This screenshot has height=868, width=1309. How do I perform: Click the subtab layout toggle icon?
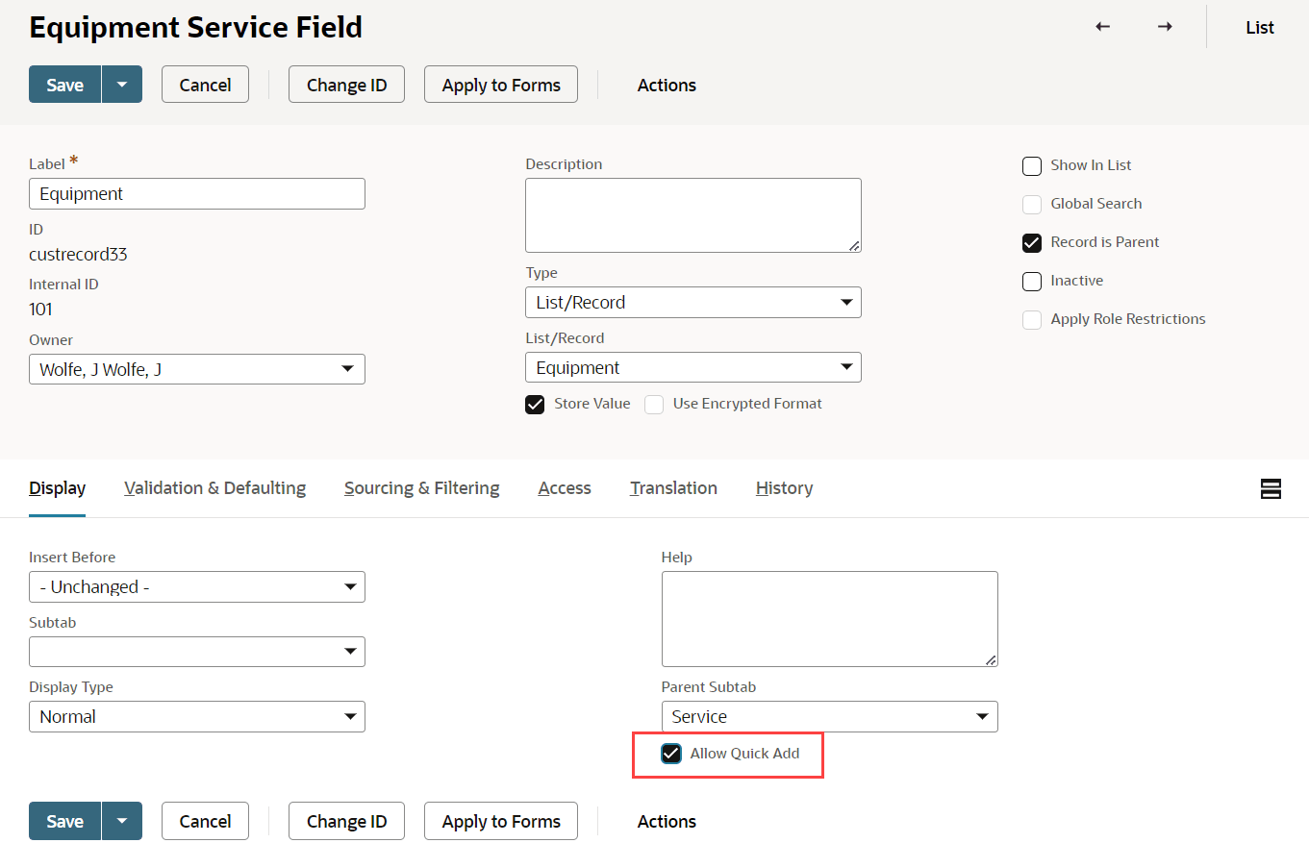coord(1270,489)
